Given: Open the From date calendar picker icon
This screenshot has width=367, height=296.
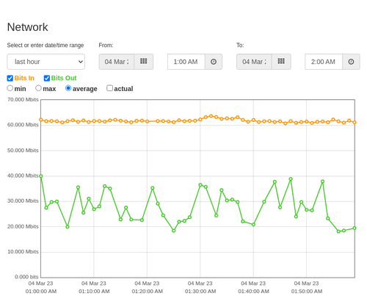Looking at the screenshot, I should [x=144, y=62].
